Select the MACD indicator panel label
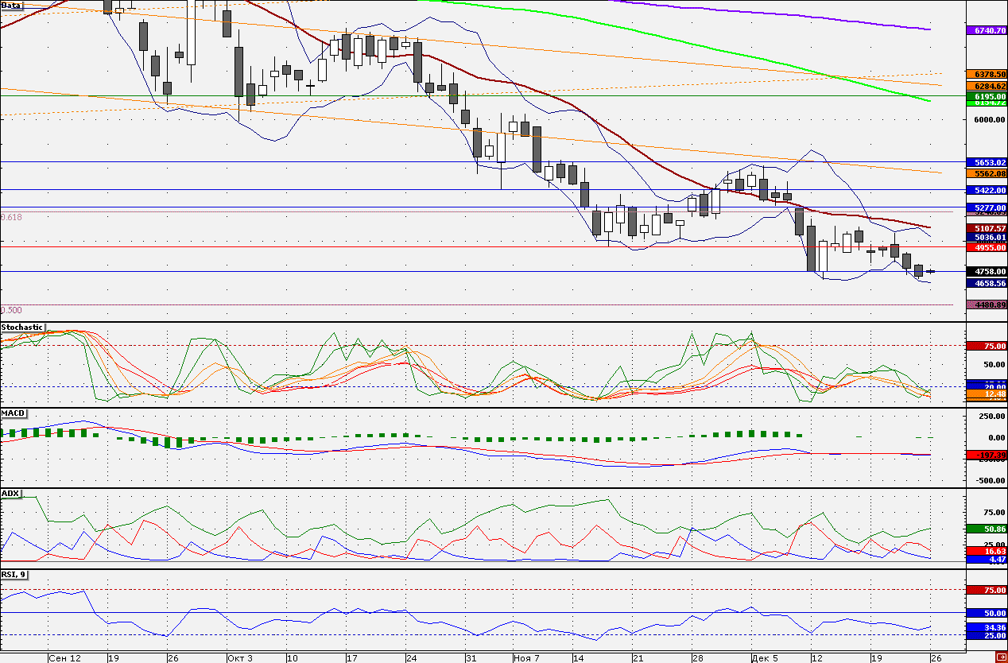 point(14,413)
